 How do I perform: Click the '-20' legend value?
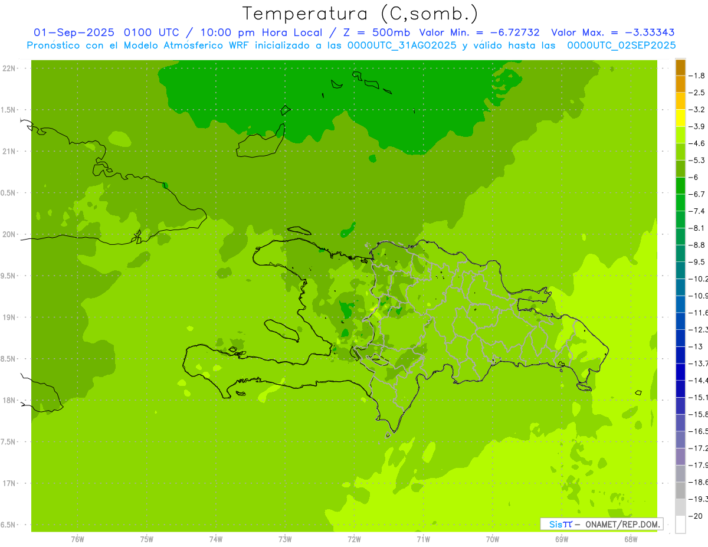[x=696, y=516]
